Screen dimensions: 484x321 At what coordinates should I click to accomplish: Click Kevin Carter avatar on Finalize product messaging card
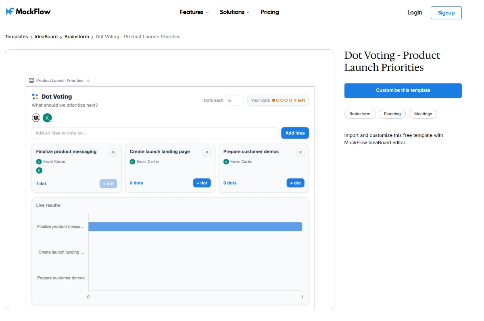[39, 162]
